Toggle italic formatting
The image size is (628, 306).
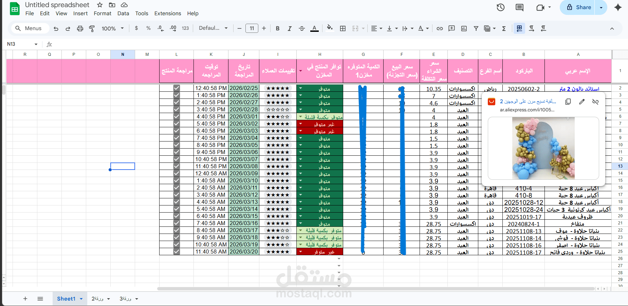pyautogui.click(x=290, y=28)
